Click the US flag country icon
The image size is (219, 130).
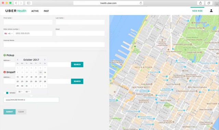(x=6, y=33)
